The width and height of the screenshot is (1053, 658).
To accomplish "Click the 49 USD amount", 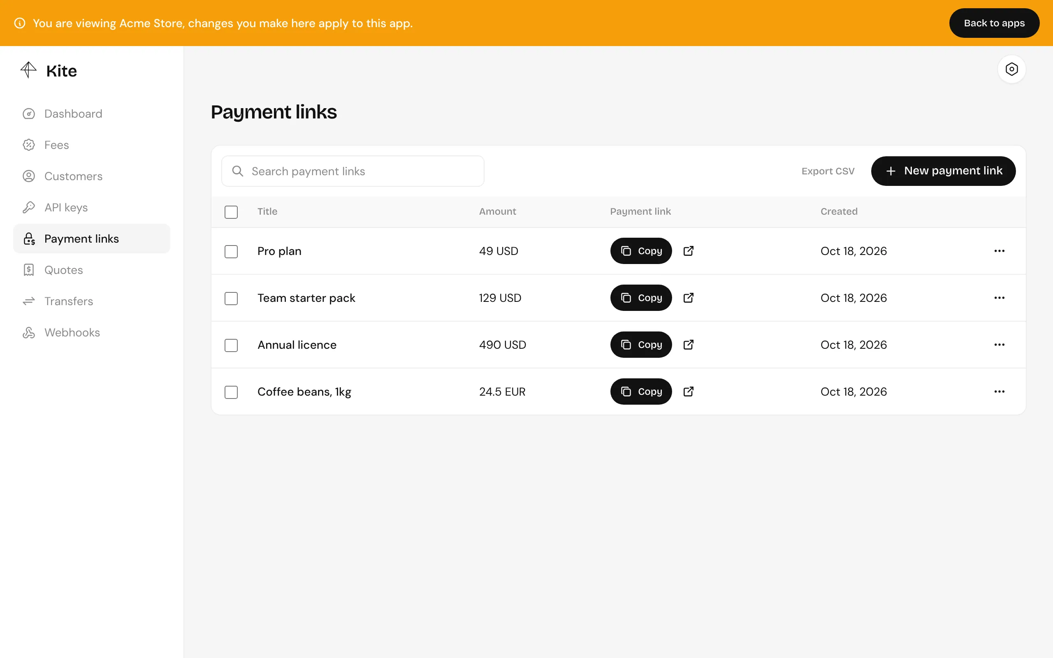I will pos(499,251).
